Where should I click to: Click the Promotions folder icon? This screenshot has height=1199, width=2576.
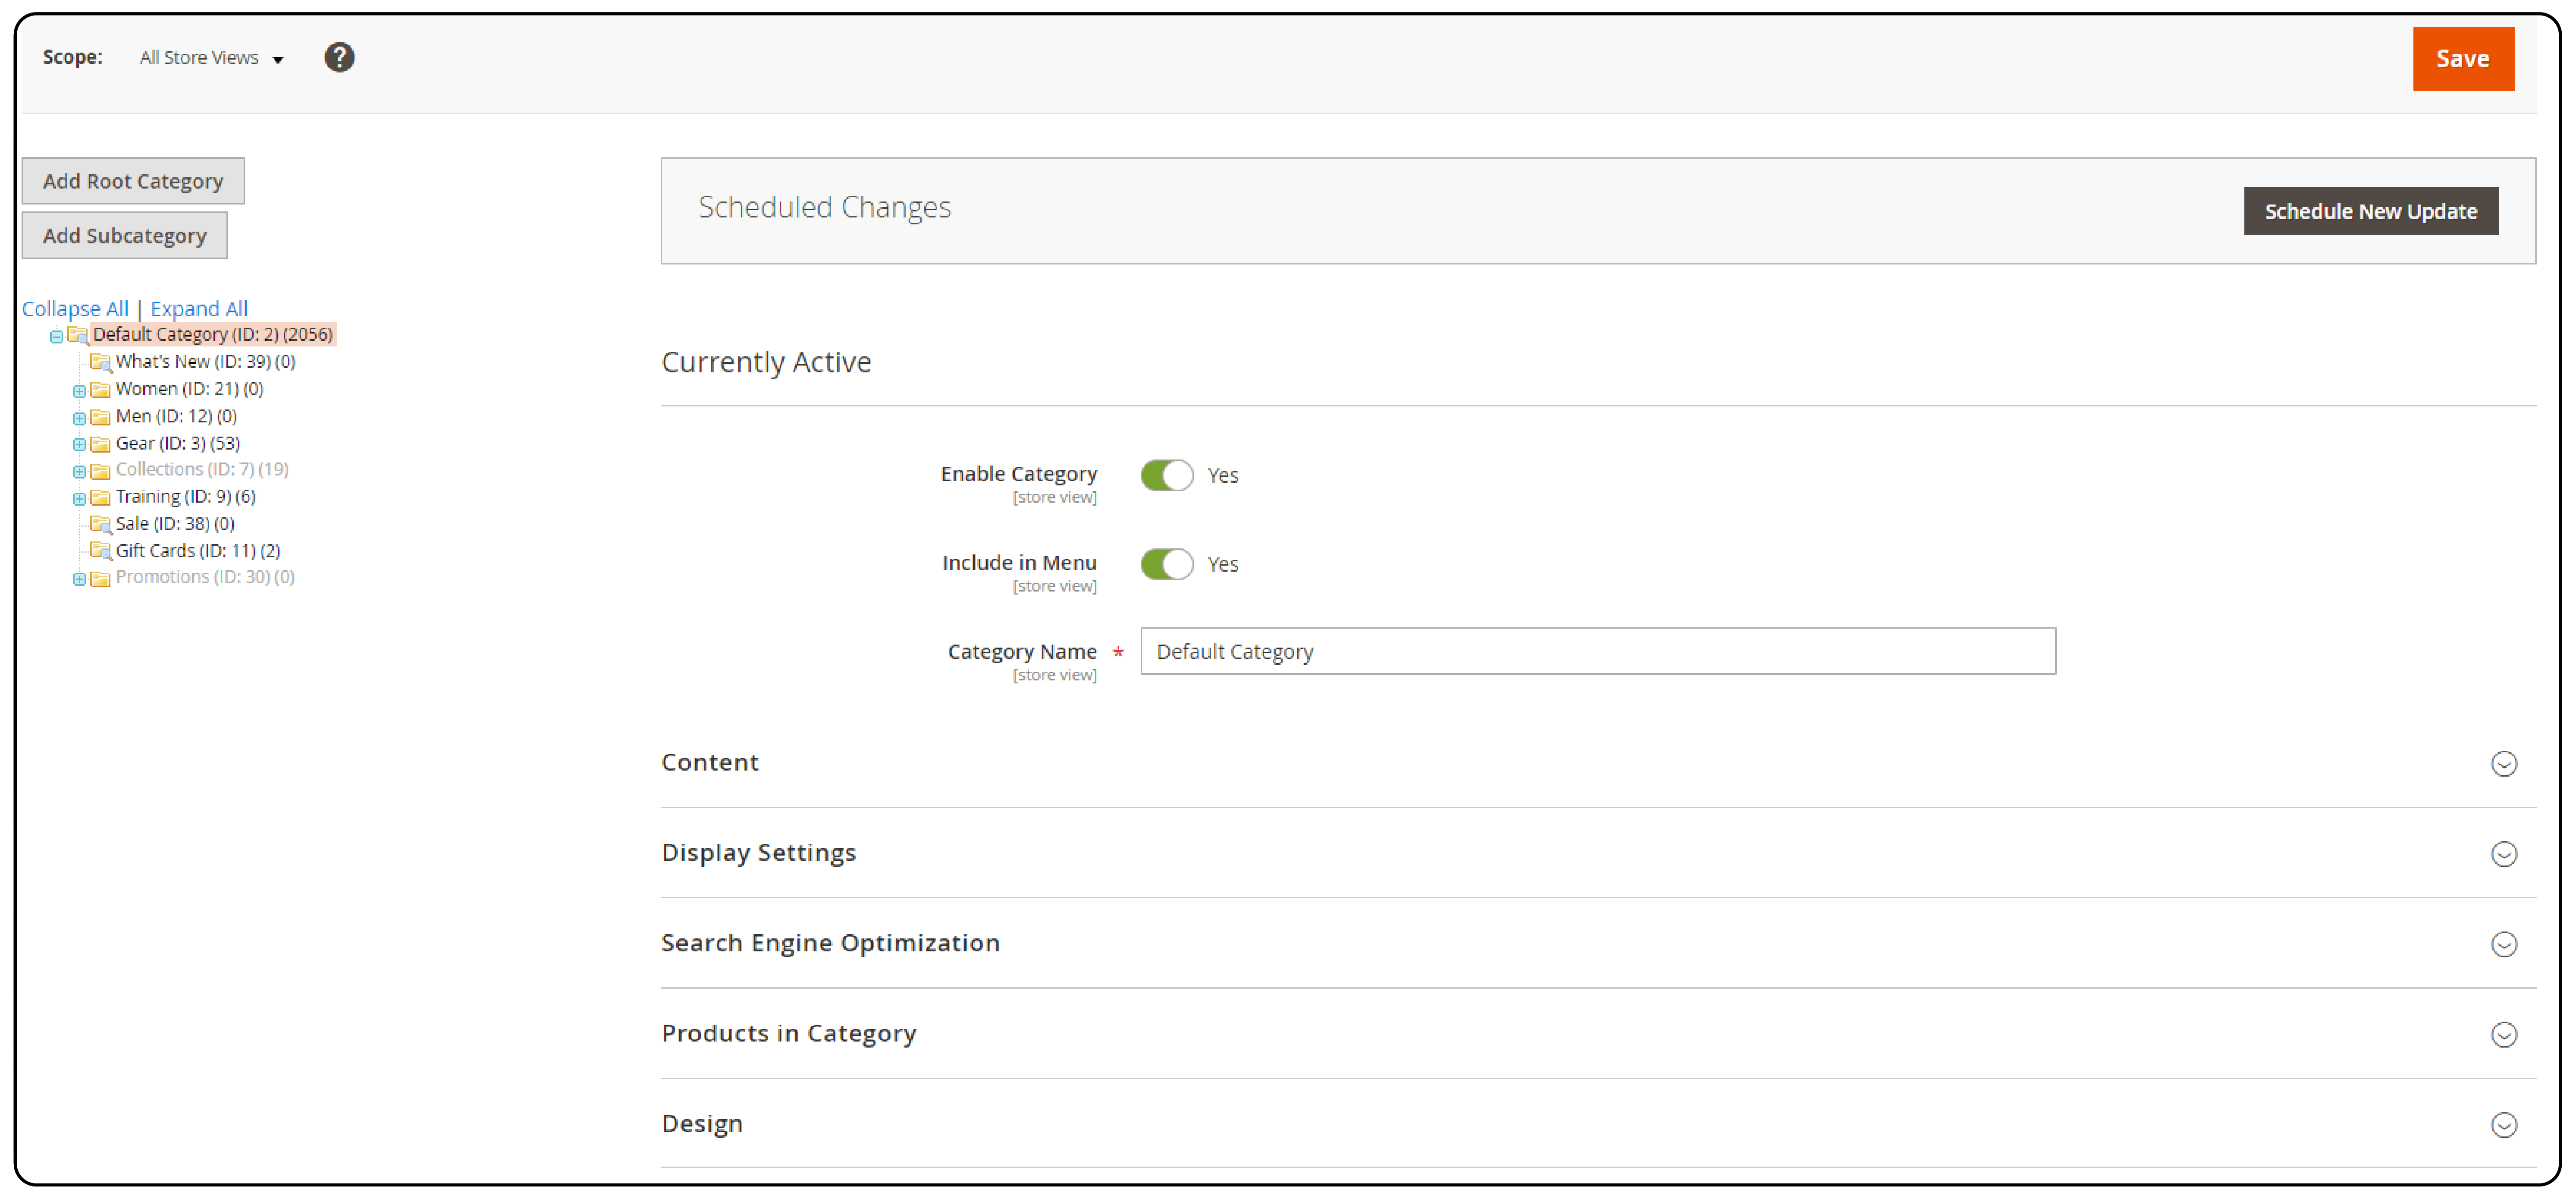(100, 578)
